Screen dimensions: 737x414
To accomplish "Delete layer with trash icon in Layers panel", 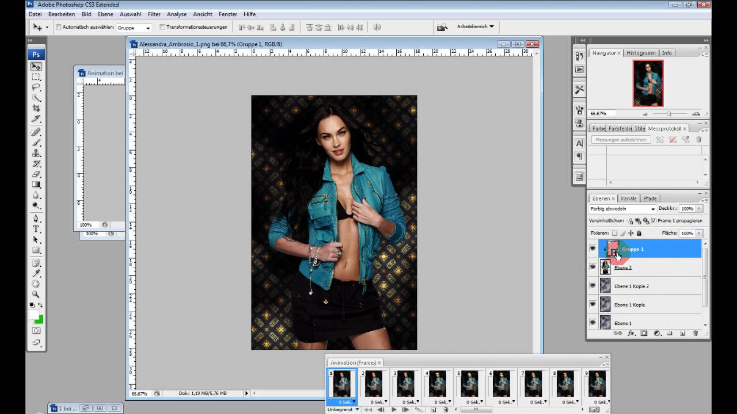I will [x=696, y=333].
